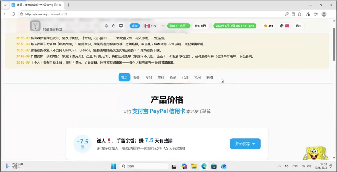Screen dimensions: 337x172
Task: Open the browser profile avatar
Action: click(324, 14)
